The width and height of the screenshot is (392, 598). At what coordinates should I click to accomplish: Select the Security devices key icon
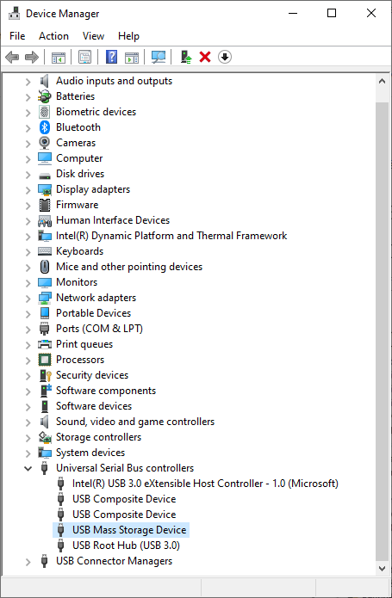click(46, 375)
